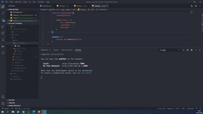This screenshot has height=114, width=203.
Task: Click http://localhost:3000 link in terminal
Action: pos(73,64)
